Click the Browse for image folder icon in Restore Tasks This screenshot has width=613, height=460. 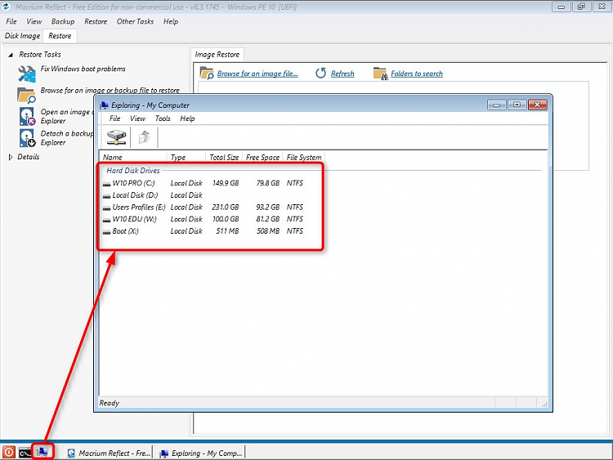27,95
